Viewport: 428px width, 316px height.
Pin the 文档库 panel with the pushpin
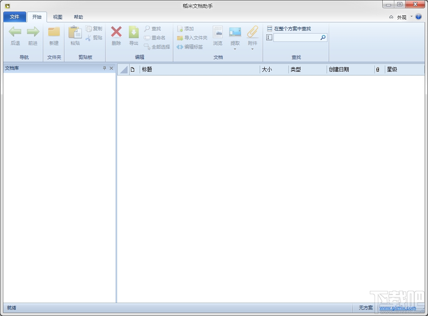tap(104, 68)
